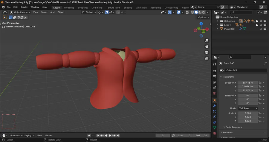Screen dimensions: 269x142
Task: Open the shading options dropdown arrow
Action: pyautogui.click(x=208, y=12)
